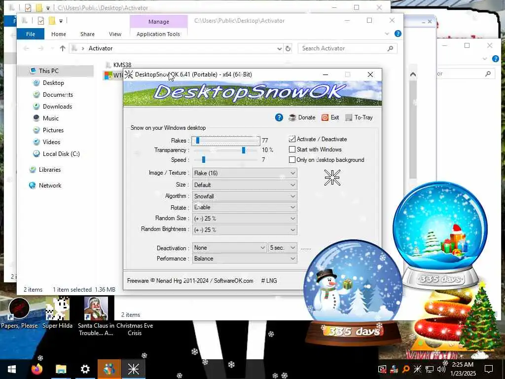
Task: Open the Performance Balance dropdown
Action: [x=245, y=259]
